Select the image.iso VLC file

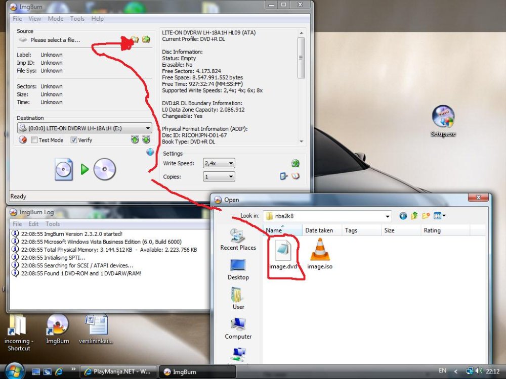point(320,254)
